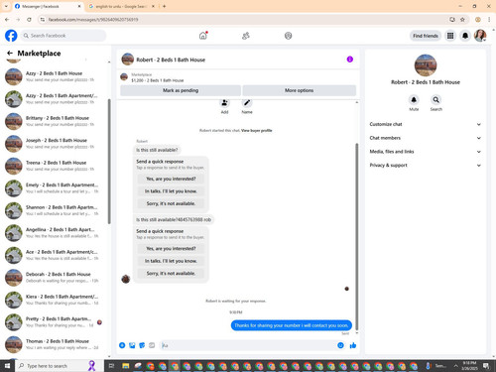This screenshot has height=372, width=496.
Task: Send first 'In talks. I'll let you know.'
Action: 171,191
